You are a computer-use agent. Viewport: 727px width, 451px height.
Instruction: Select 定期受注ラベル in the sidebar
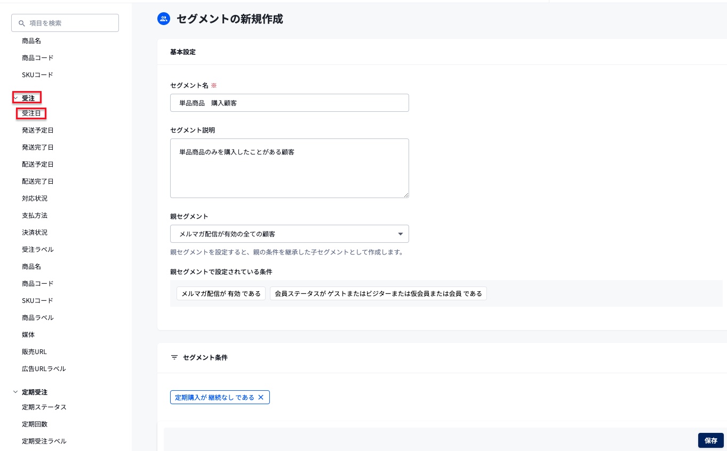(44, 441)
